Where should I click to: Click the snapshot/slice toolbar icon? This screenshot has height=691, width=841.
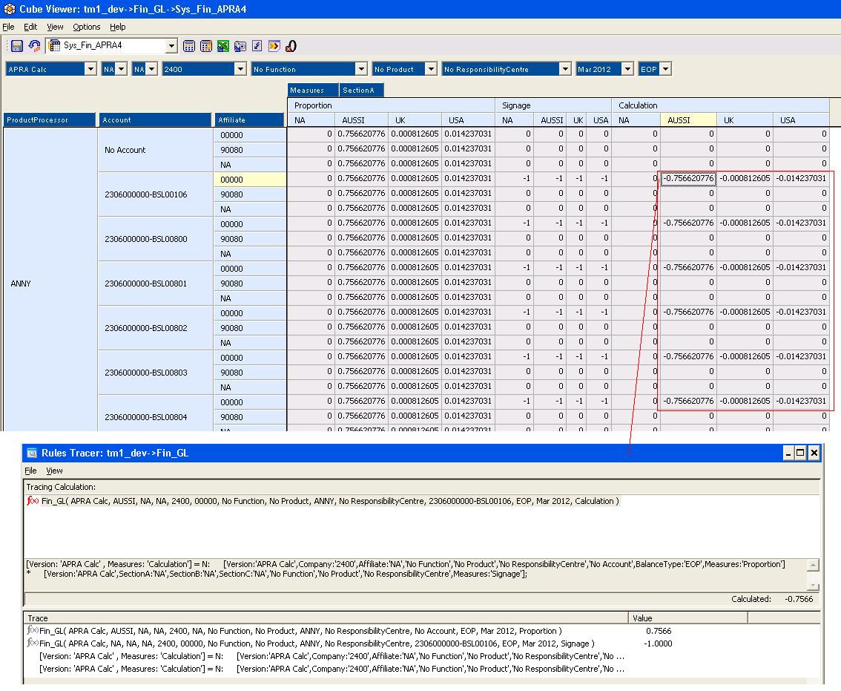coord(240,46)
